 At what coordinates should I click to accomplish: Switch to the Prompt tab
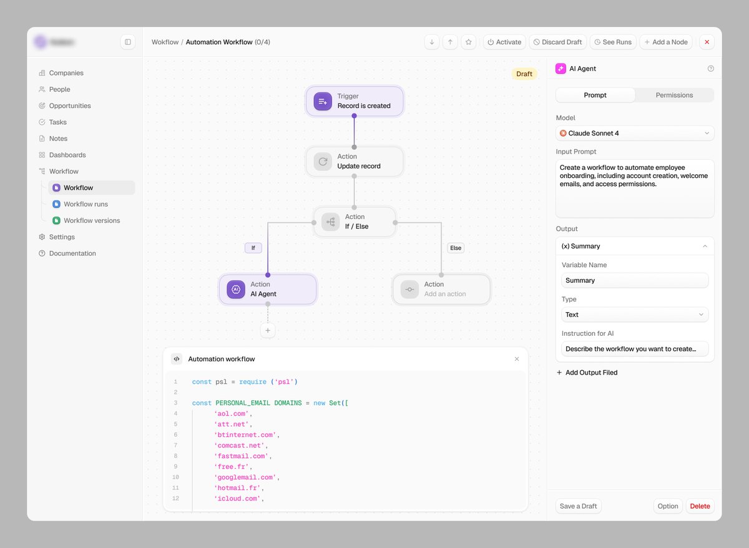[x=595, y=95]
